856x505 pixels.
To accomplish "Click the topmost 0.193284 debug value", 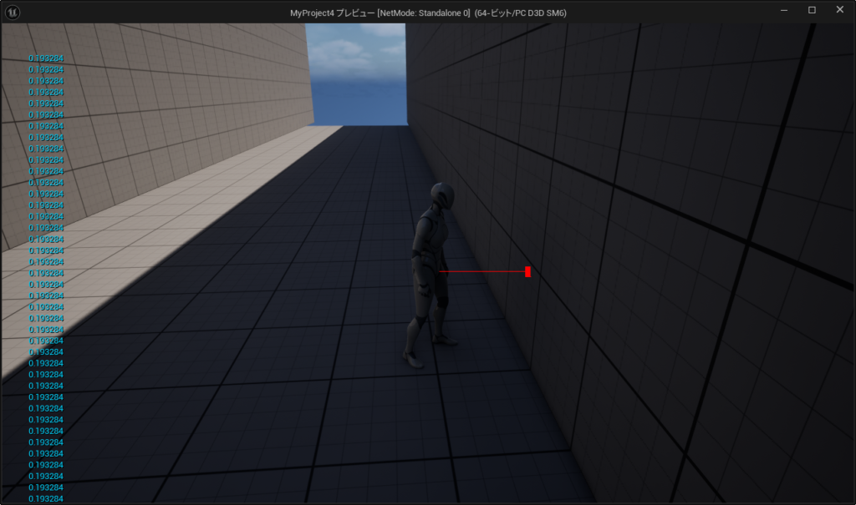I will click(x=46, y=58).
